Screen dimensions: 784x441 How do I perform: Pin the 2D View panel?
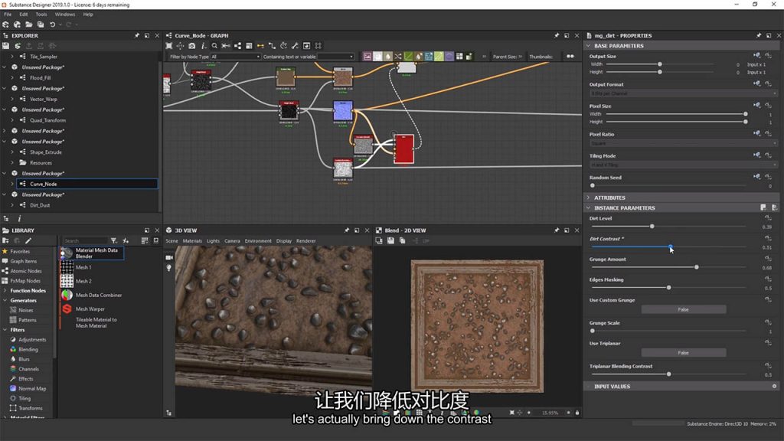[557, 230]
